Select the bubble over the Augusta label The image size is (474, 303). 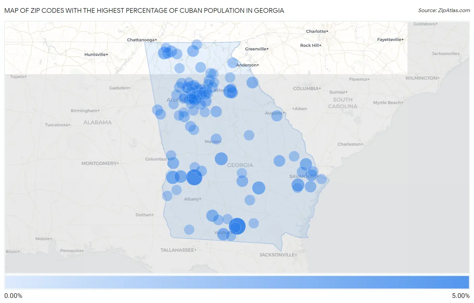tap(277, 116)
